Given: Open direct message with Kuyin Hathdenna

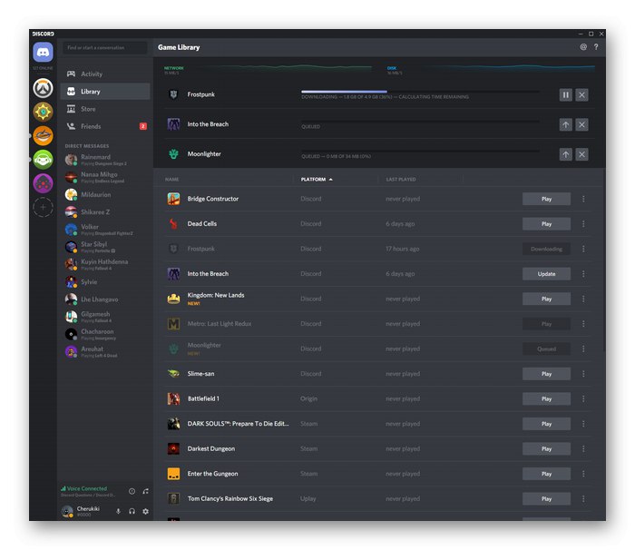Looking at the screenshot, I should point(105,264).
